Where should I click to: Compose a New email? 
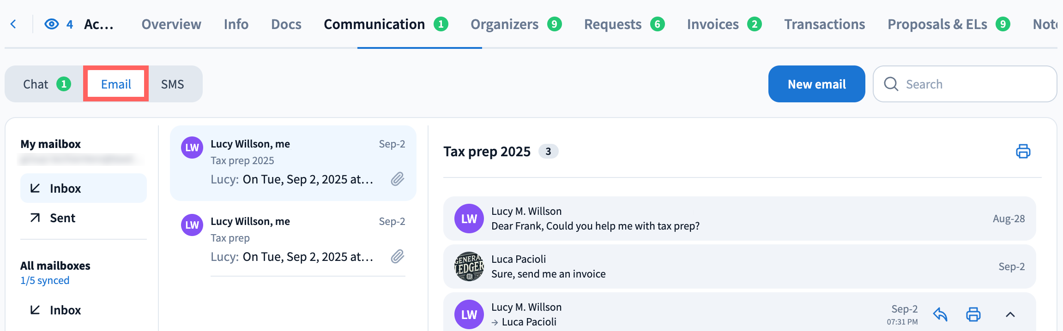[816, 84]
